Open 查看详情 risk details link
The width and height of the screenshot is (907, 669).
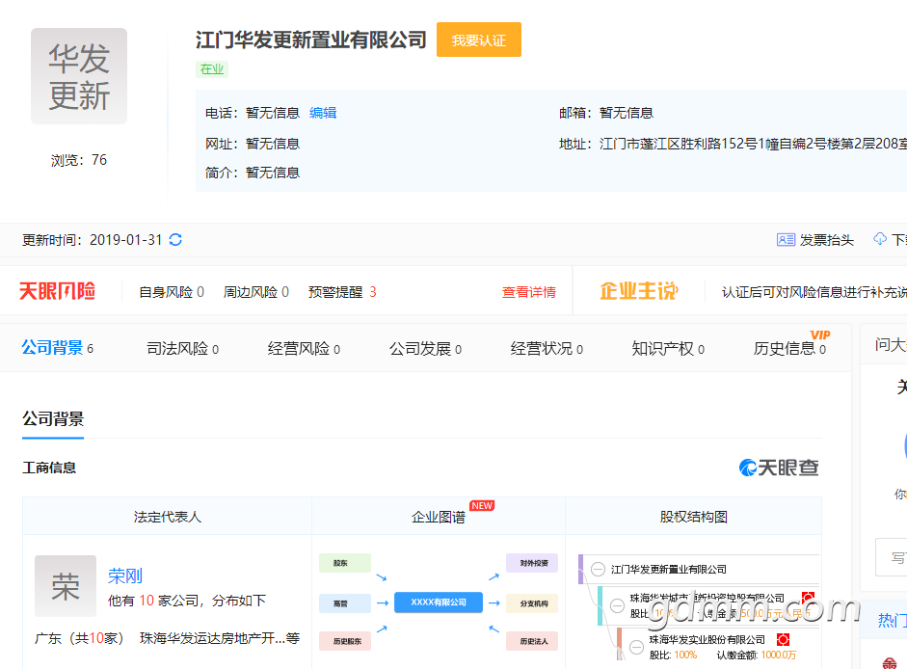(x=529, y=292)
